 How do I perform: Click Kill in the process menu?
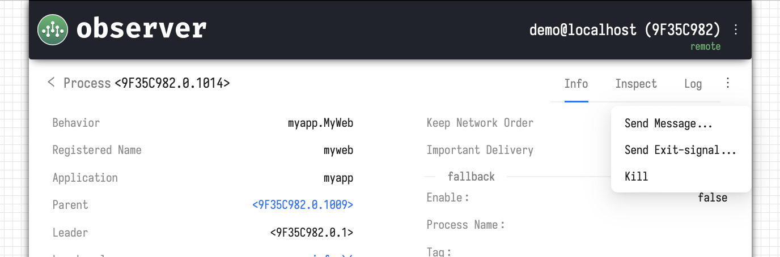(636, 176)
